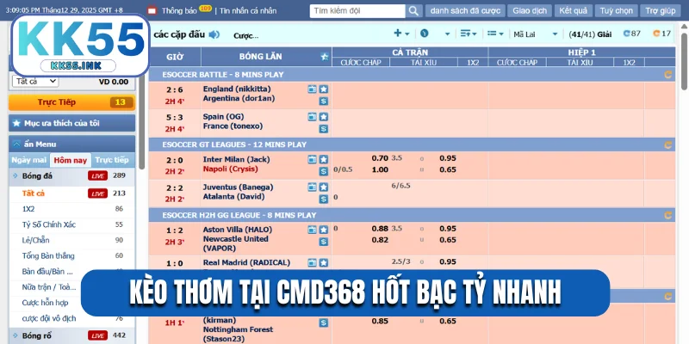Open live TV icon for Aston Villa (HALO)

point(312,230)
